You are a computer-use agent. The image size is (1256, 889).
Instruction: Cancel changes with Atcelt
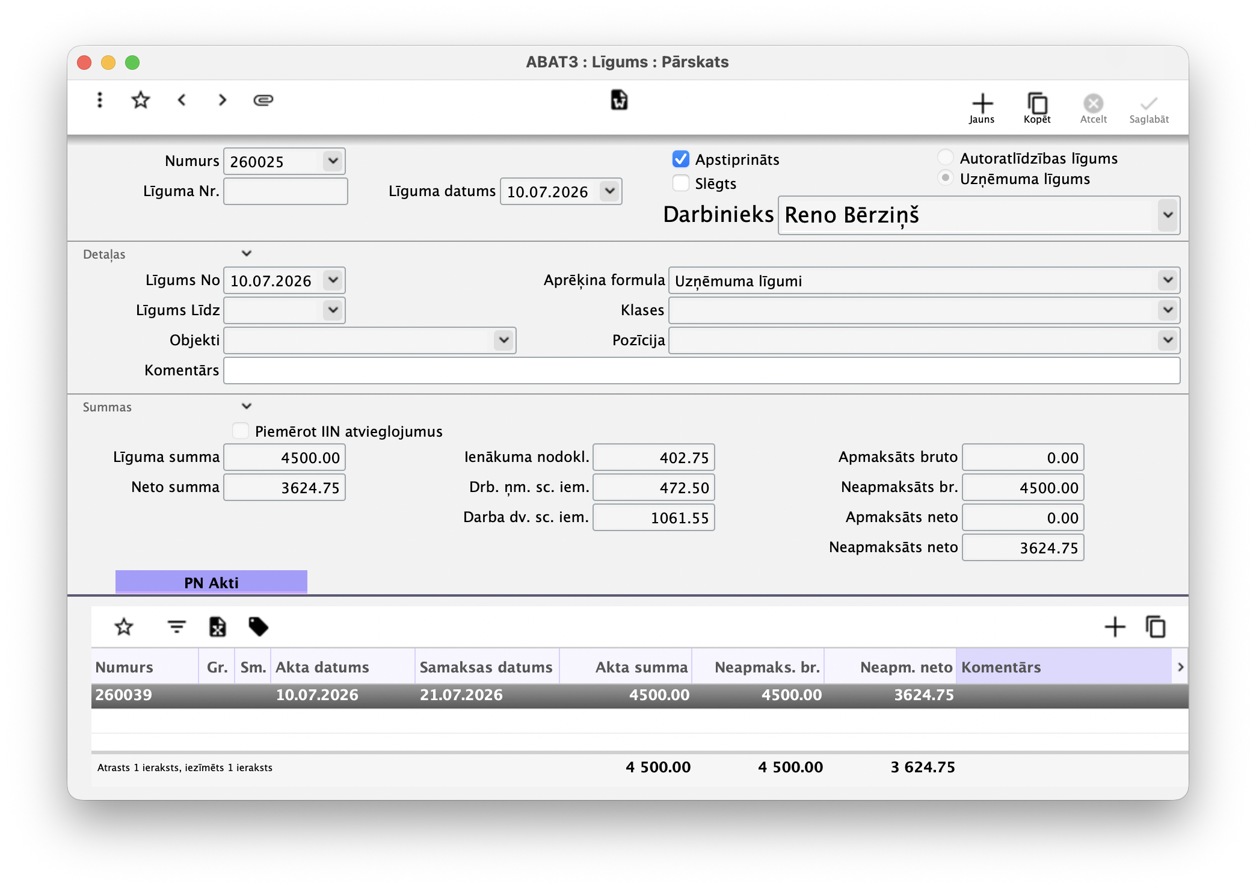pos(1093,108)
